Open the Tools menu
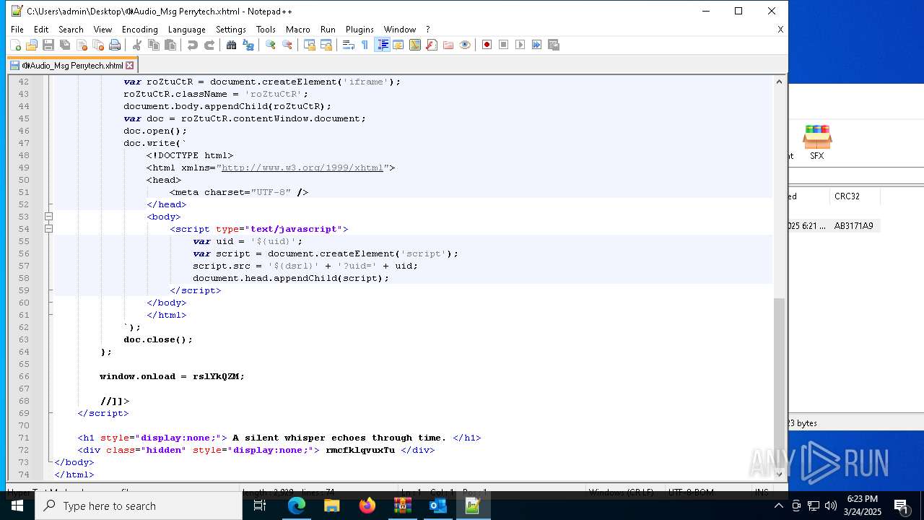Image resolution: width=924 pixels, height=520 pixels. coord(266,30)
